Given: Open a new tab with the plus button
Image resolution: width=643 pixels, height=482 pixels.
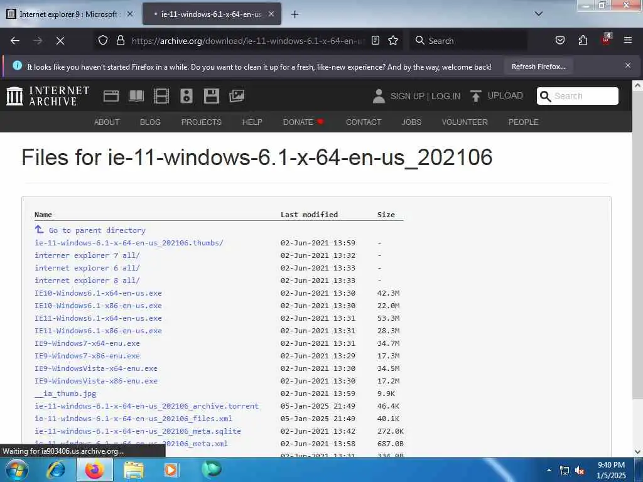Looking at the screenshot, I should coord(294,14).
